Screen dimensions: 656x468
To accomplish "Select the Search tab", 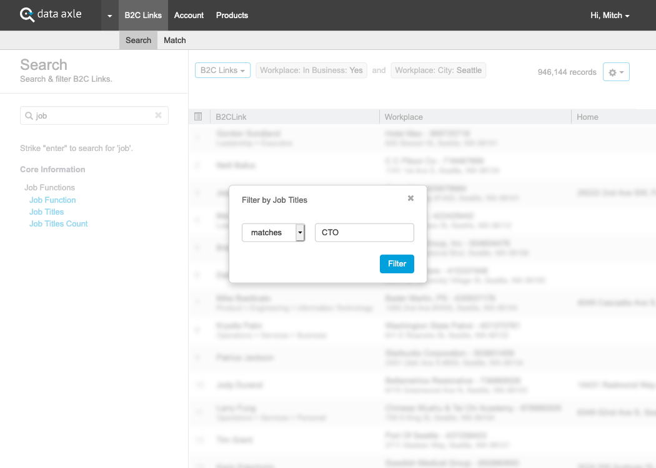I will pos(138,40).
